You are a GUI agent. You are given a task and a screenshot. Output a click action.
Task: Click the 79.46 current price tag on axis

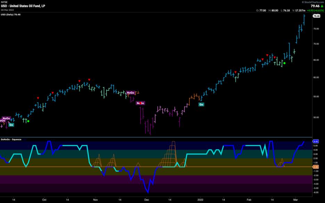point(316,16)
